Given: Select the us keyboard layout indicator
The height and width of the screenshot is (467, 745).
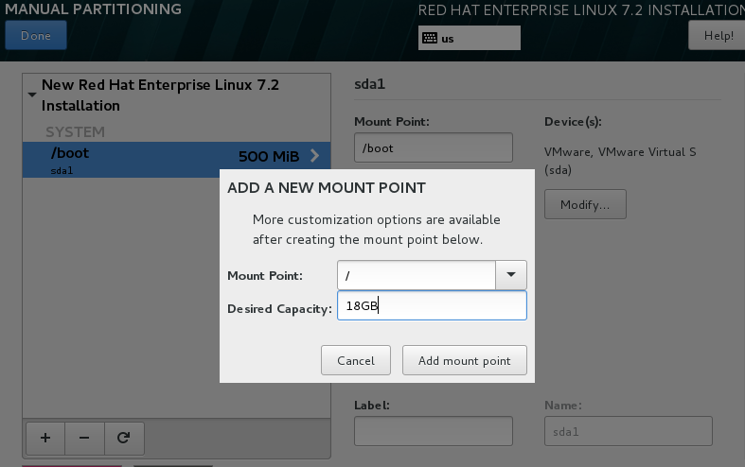Looking at the screenshot, I should point(469,38).
